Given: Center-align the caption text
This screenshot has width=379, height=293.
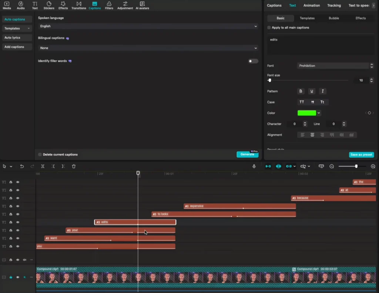Looking at the screenshot, I should [312, 135].
